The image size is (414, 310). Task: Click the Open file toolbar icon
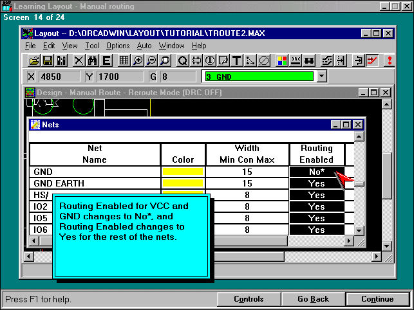coord(35,60)
